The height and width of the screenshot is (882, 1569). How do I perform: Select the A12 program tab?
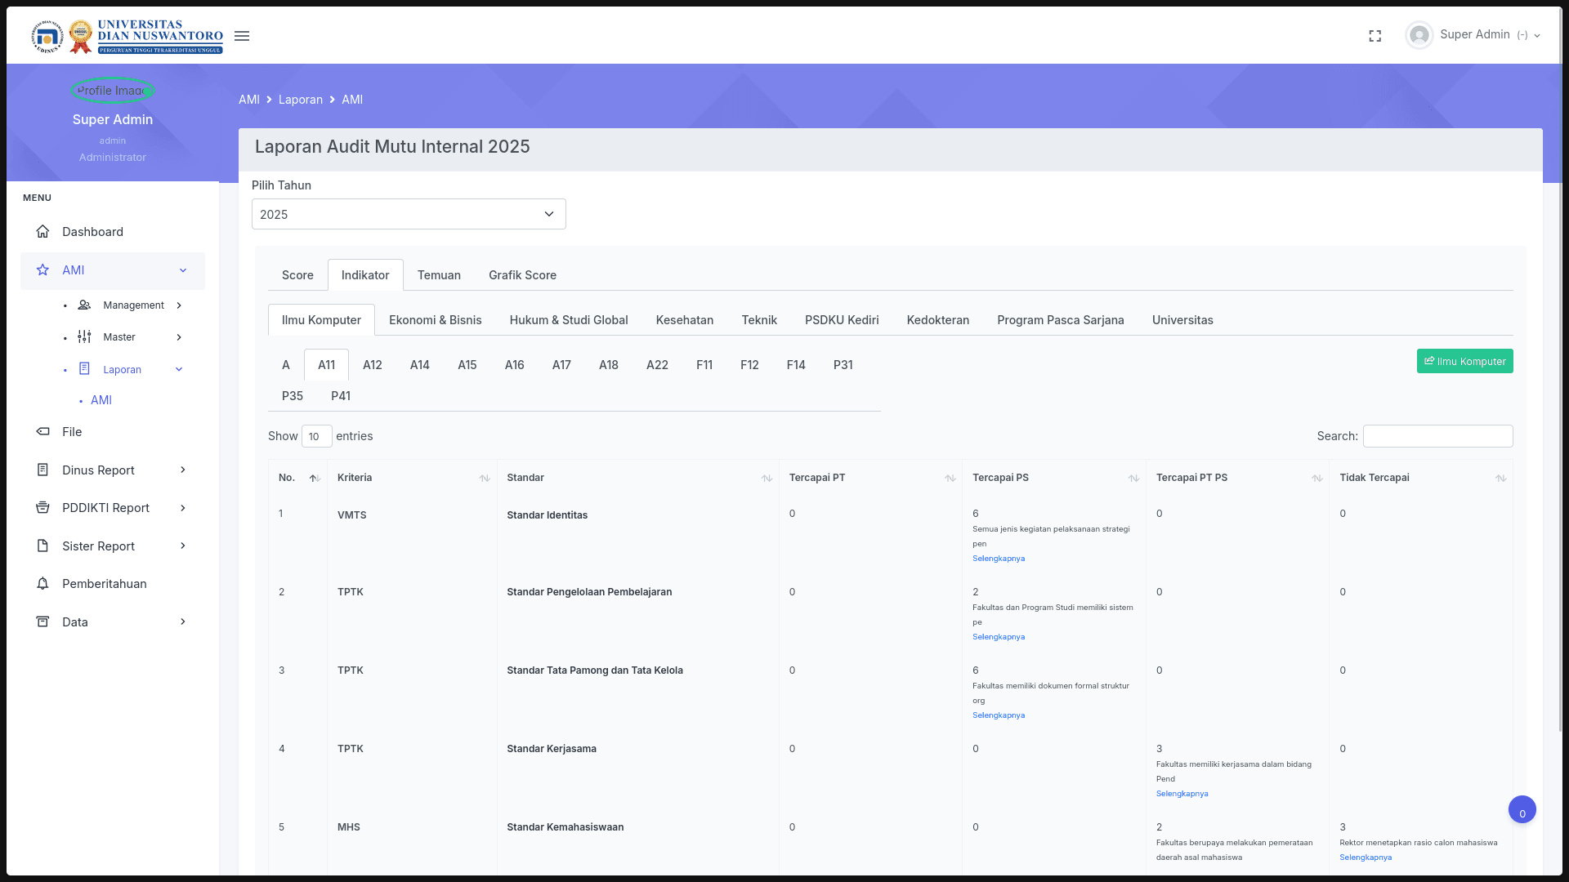pyautogui.click(x=373, y=365)
